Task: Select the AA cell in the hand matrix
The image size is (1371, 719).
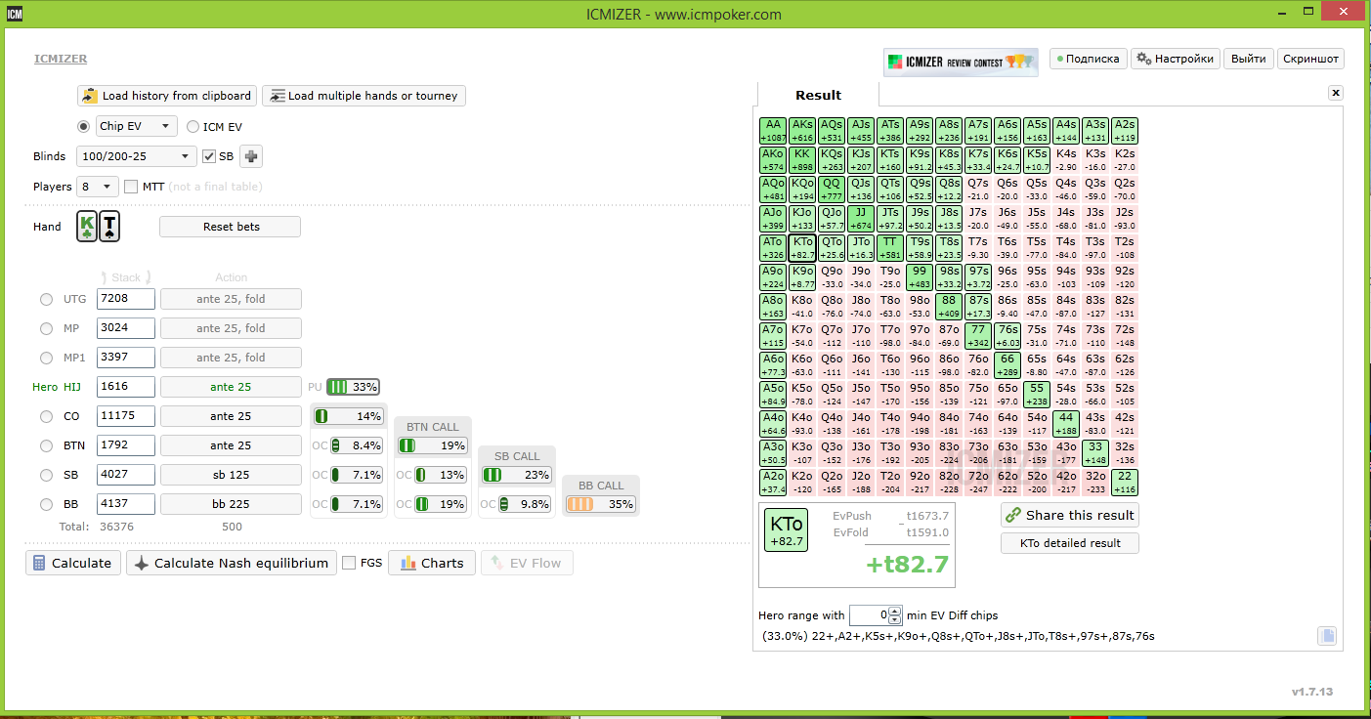Action: point(774,131)
